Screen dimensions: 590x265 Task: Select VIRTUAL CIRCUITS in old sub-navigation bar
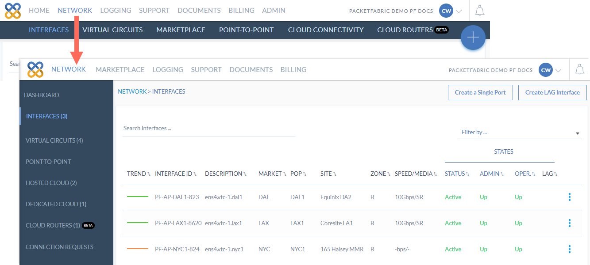[112, 30]
